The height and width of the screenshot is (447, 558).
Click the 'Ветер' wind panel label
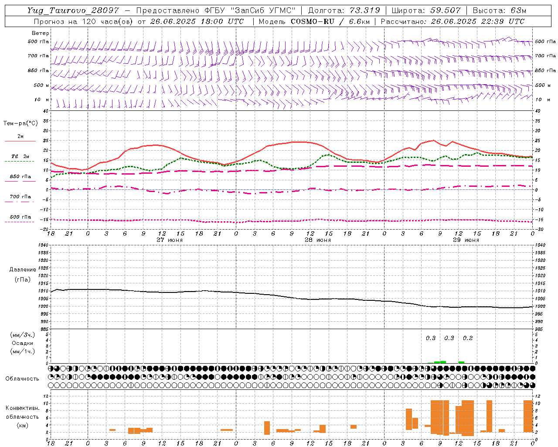point(41,33)
